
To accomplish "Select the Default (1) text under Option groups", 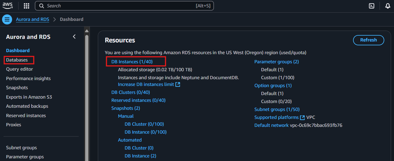I will 272,94.
